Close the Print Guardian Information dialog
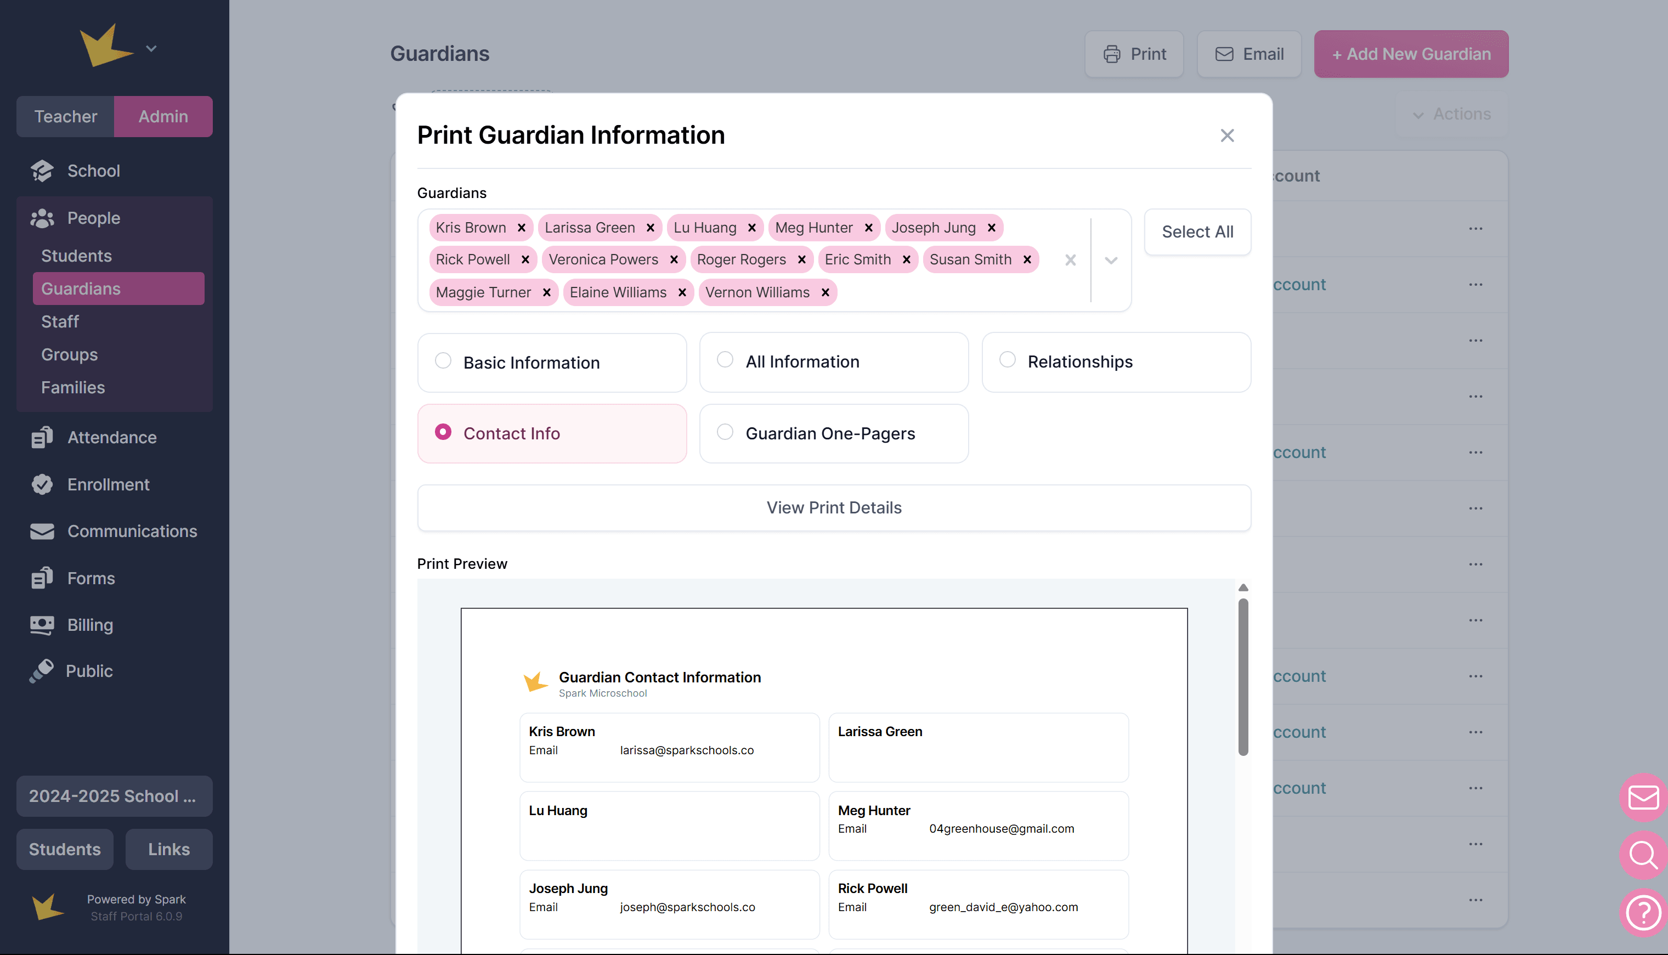 [1227, 135]
